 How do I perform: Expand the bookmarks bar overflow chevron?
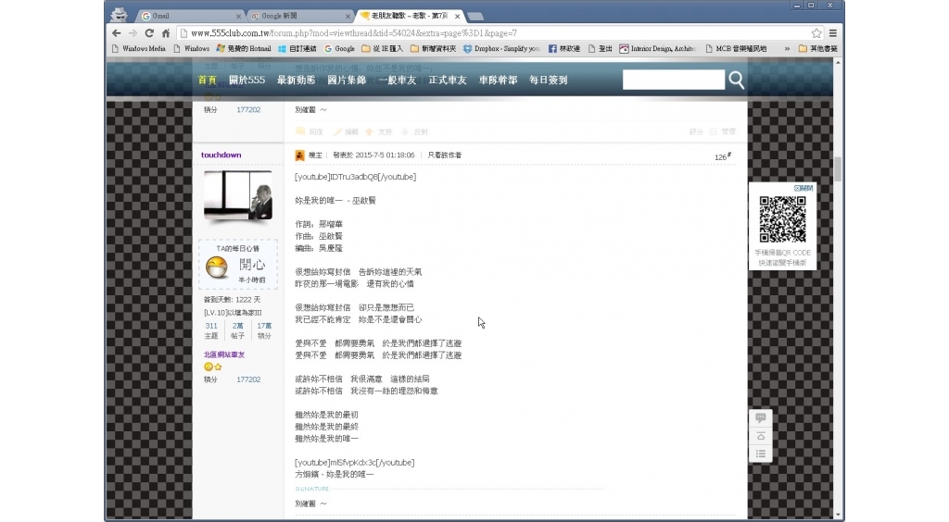(x=787, y=48)
